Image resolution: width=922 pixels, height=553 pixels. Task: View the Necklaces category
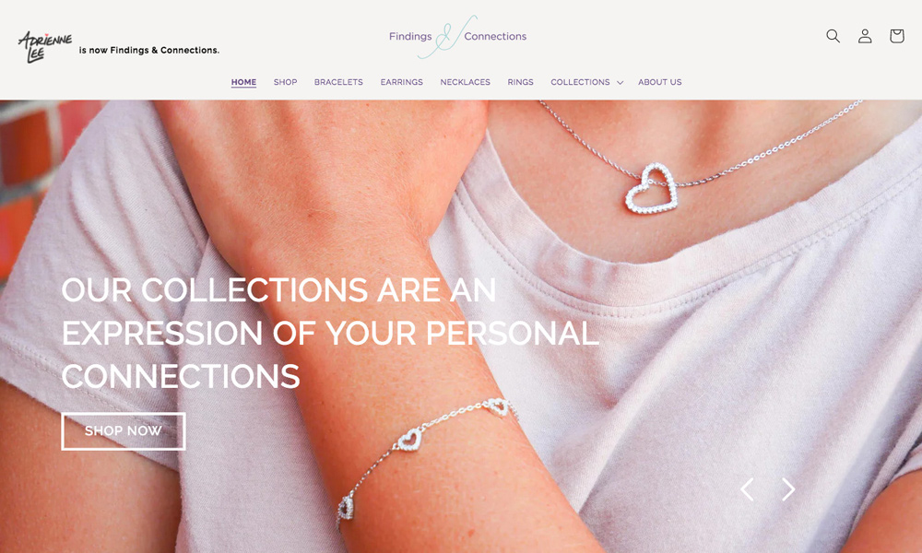465,82
